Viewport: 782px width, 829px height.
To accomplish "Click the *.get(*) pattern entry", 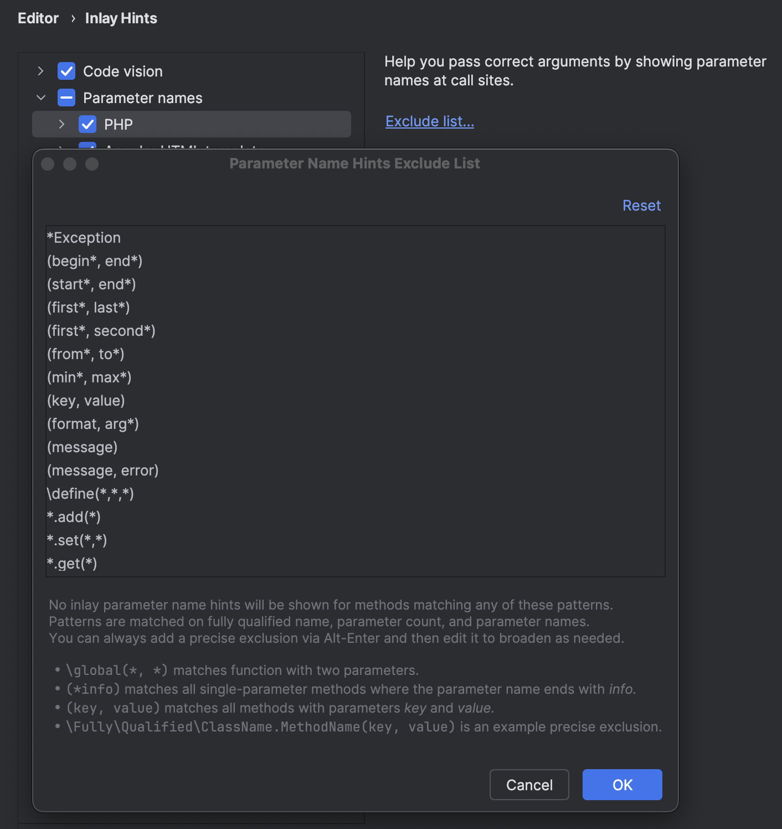I will (72, 563).
